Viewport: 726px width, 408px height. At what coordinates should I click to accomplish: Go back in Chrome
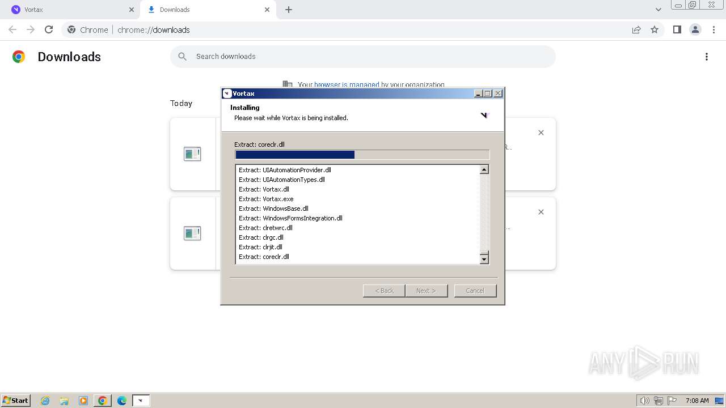pyautogui.click(x=12, y=29)
